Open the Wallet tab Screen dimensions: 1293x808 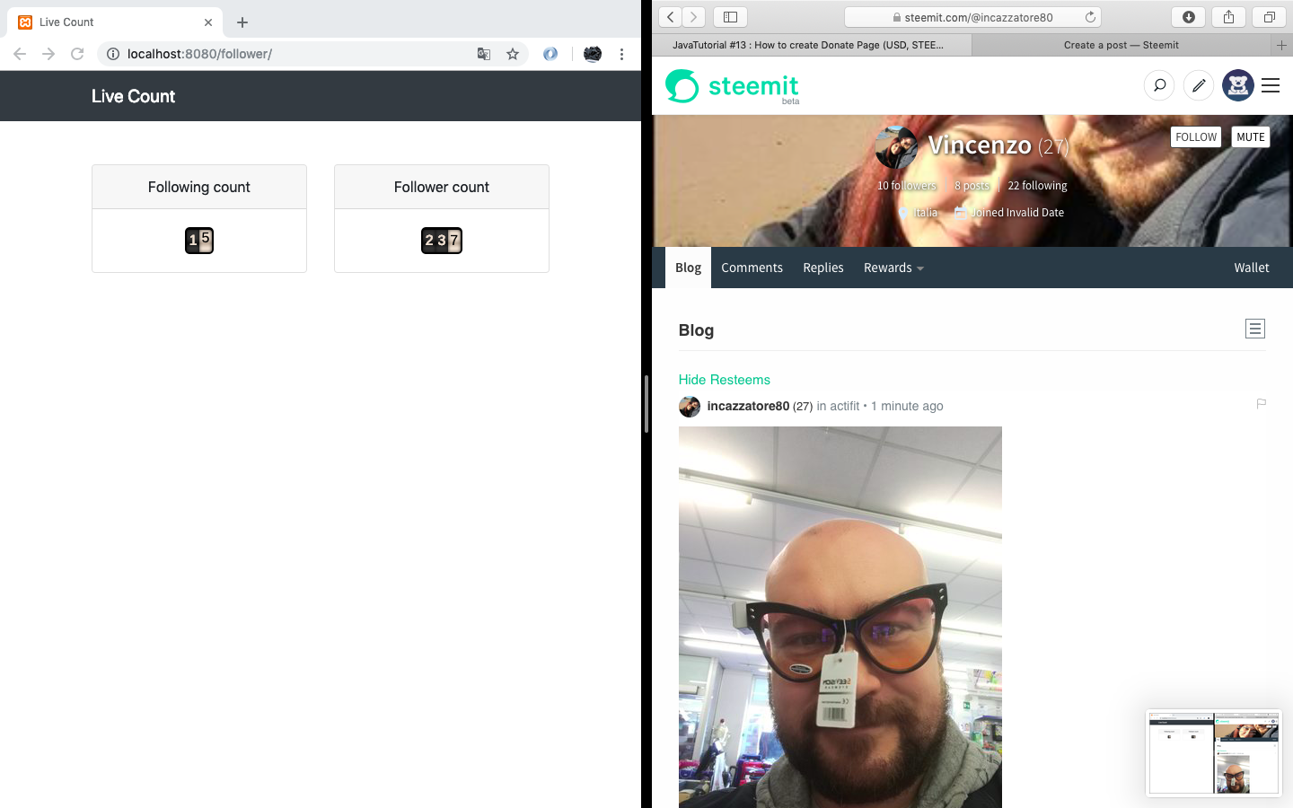1252,268
